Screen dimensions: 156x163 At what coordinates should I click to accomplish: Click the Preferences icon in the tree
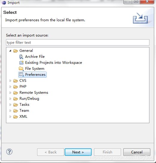[x=21, y=75]
